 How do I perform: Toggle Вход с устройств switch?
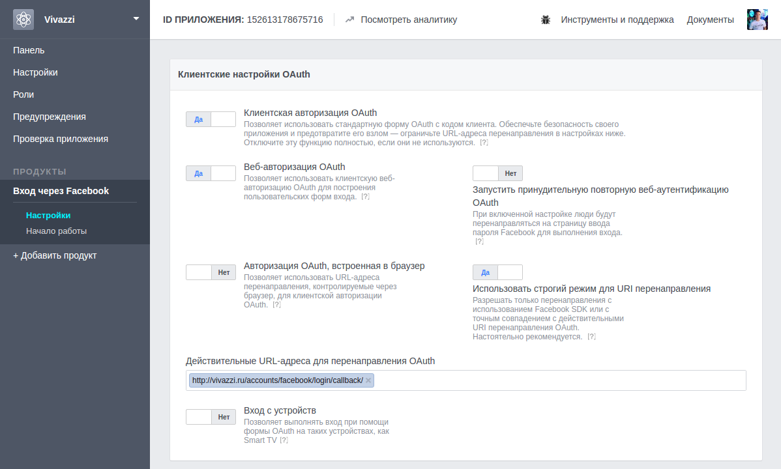point(211,417)
